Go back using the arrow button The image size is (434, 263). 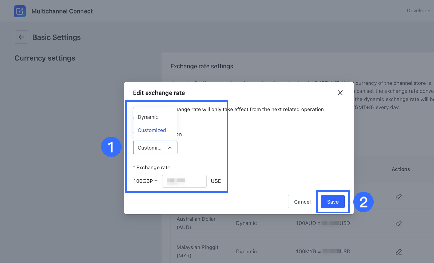tap(21, 37)
